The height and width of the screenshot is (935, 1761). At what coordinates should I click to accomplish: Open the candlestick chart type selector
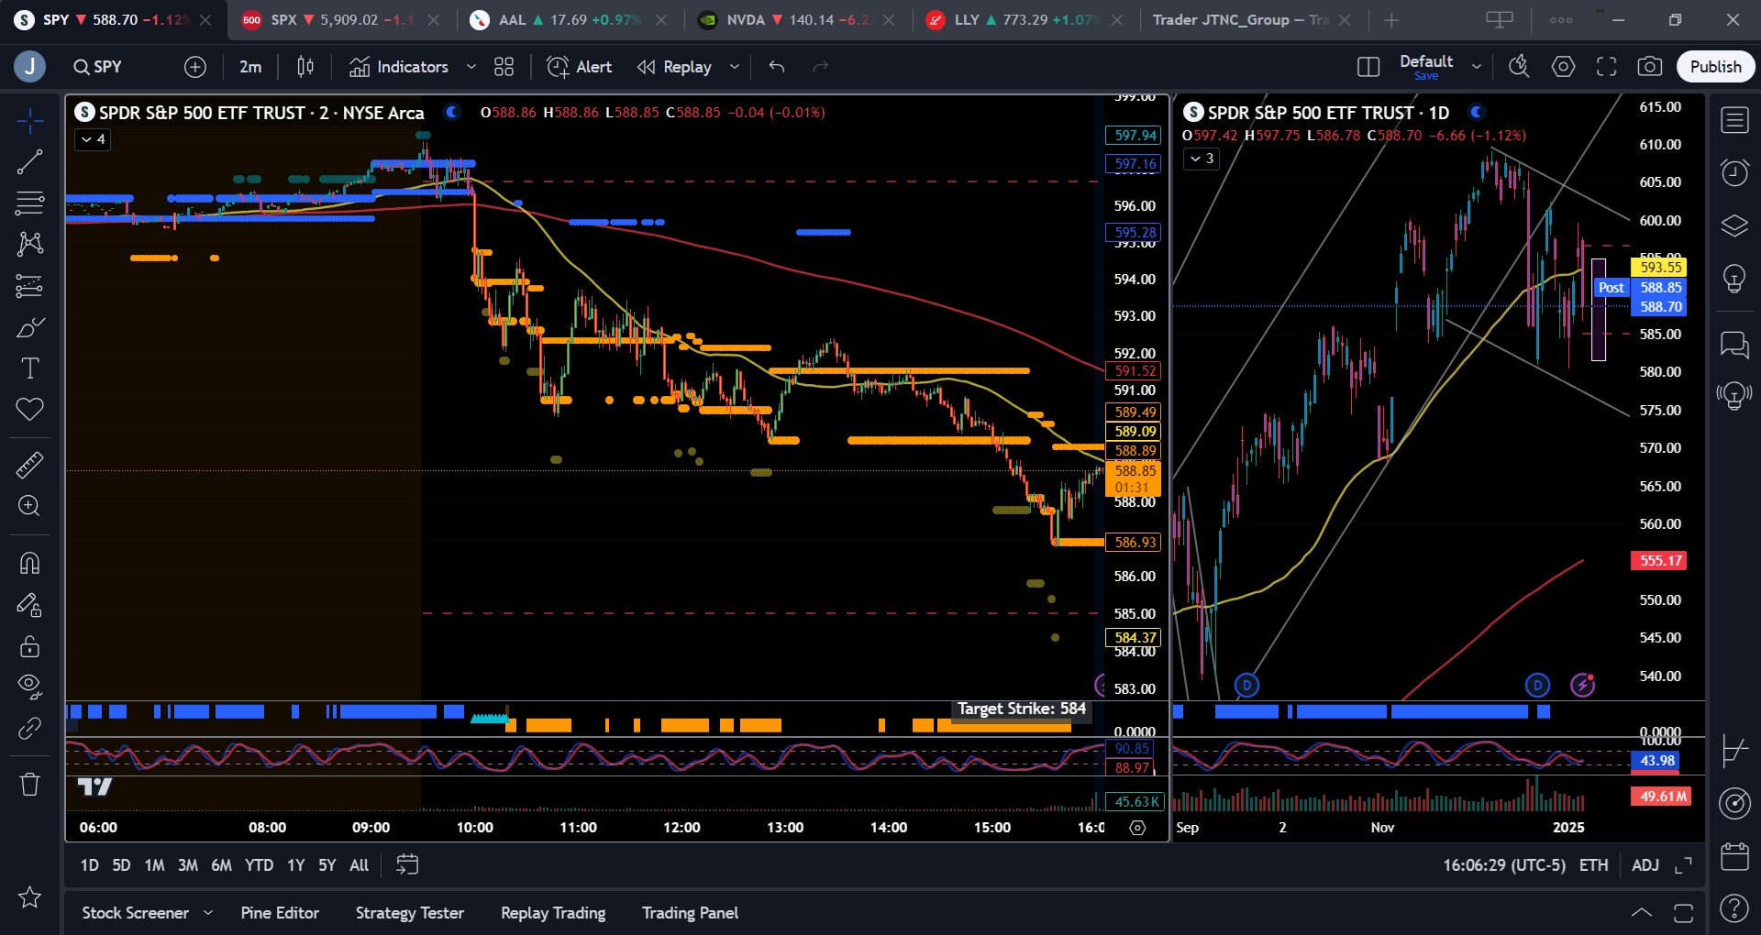[x=305, y=67]
